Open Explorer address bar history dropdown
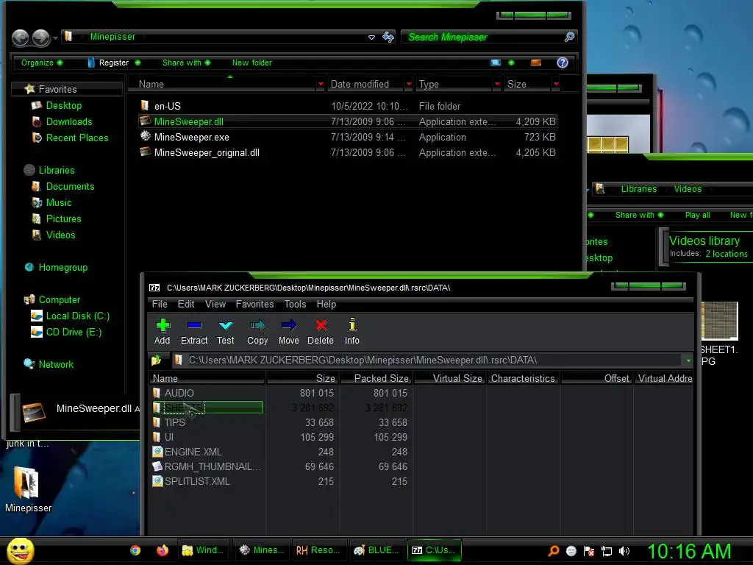Screen dimensions: 753x565 coord(371,37)
